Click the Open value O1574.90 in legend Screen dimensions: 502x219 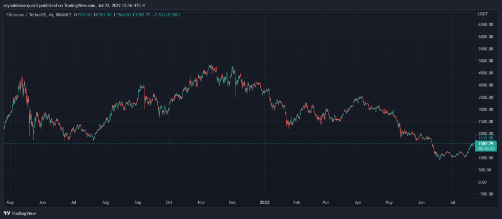pos(83,14)
